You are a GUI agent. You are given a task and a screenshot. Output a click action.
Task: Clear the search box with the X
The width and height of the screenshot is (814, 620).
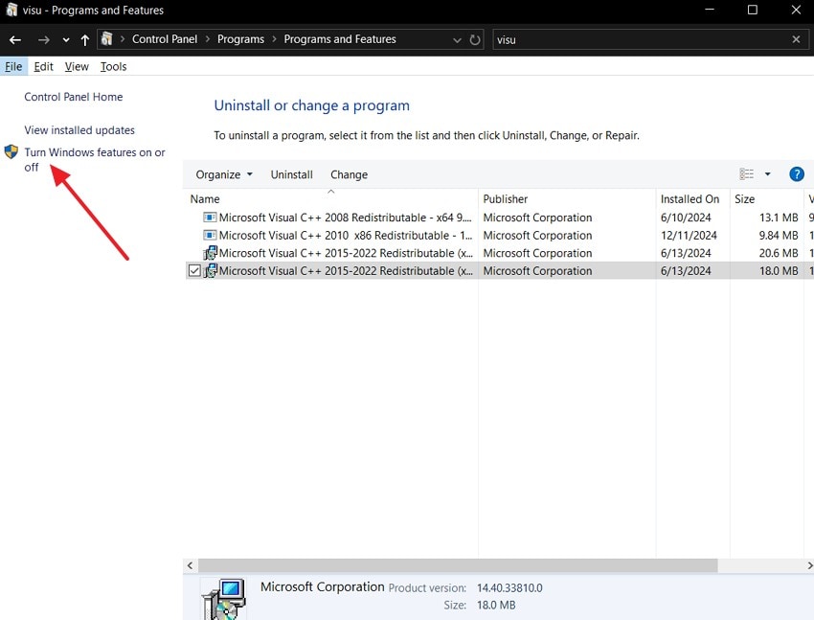pos(796,39)
